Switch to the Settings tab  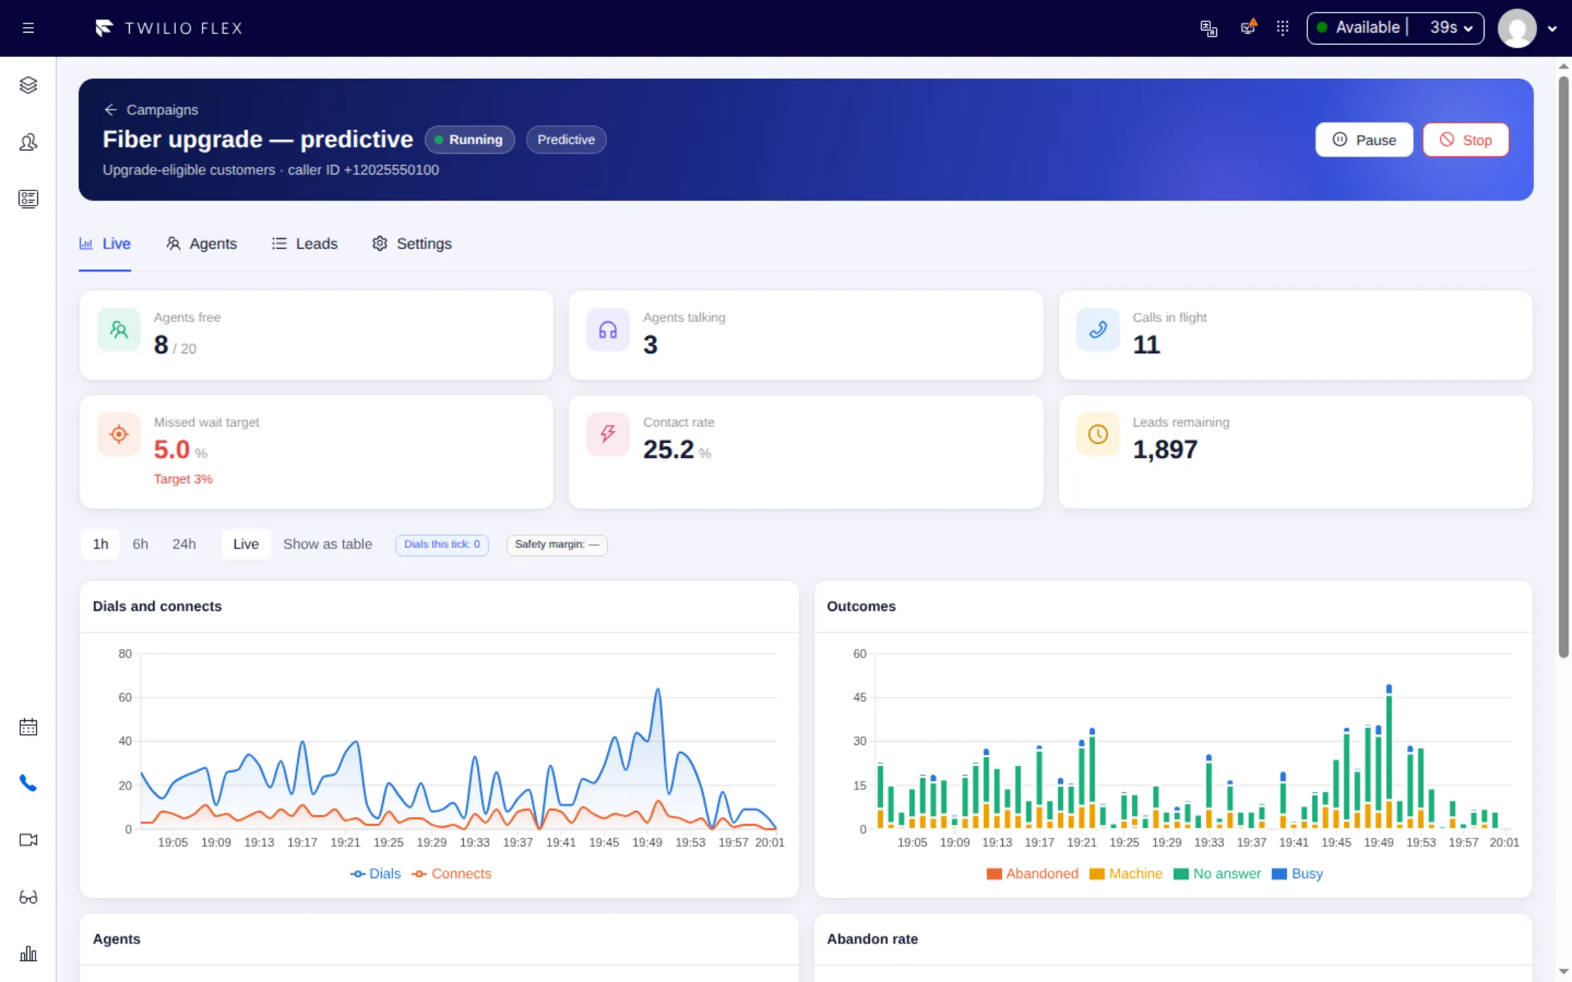coord(412,244)
